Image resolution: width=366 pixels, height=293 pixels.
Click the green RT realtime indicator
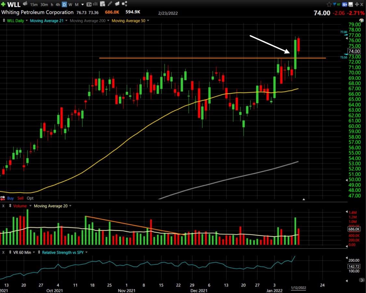point(339,5)
